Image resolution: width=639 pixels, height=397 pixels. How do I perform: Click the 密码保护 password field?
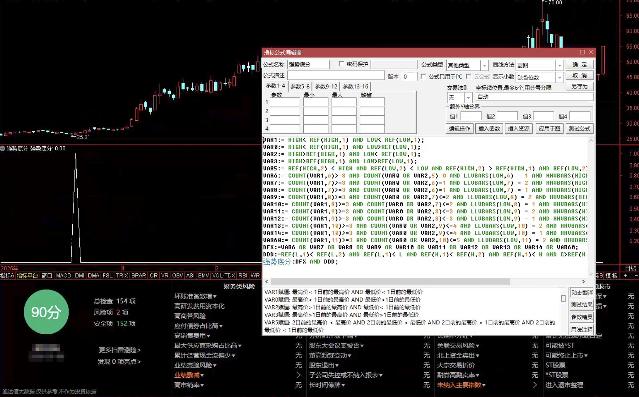[394, 64]
